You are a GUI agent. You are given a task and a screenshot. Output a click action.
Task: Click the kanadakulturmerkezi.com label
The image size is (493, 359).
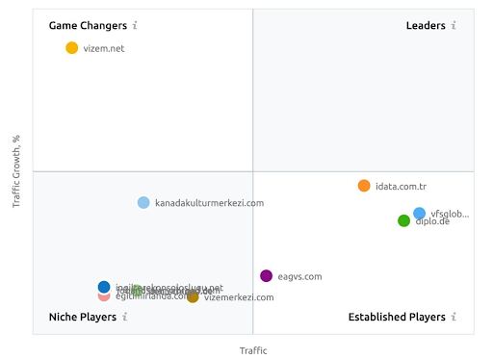(210, 203)
